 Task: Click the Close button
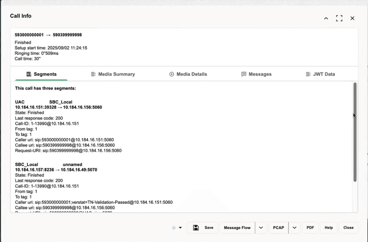click(x=348, y=228)
